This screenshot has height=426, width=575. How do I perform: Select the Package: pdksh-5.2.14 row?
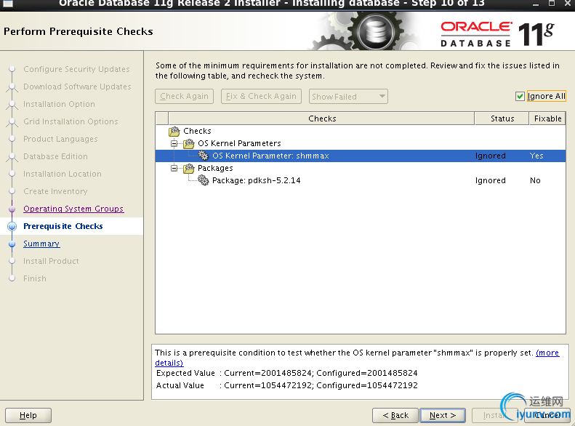tap(360, 180)
